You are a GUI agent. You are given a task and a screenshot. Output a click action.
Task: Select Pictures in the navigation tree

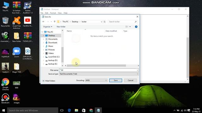51,50
